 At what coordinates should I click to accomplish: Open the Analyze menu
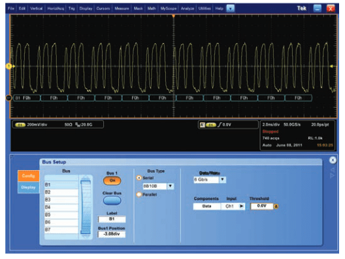coord(188,9)
